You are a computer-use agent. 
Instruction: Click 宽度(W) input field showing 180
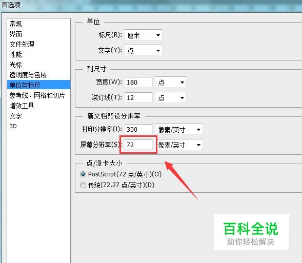(138, 83)
